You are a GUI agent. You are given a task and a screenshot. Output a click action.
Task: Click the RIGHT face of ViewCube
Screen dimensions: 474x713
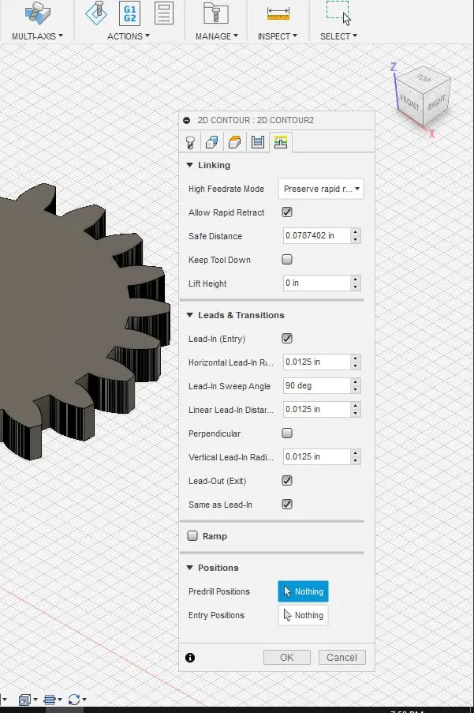pos(437,103)
